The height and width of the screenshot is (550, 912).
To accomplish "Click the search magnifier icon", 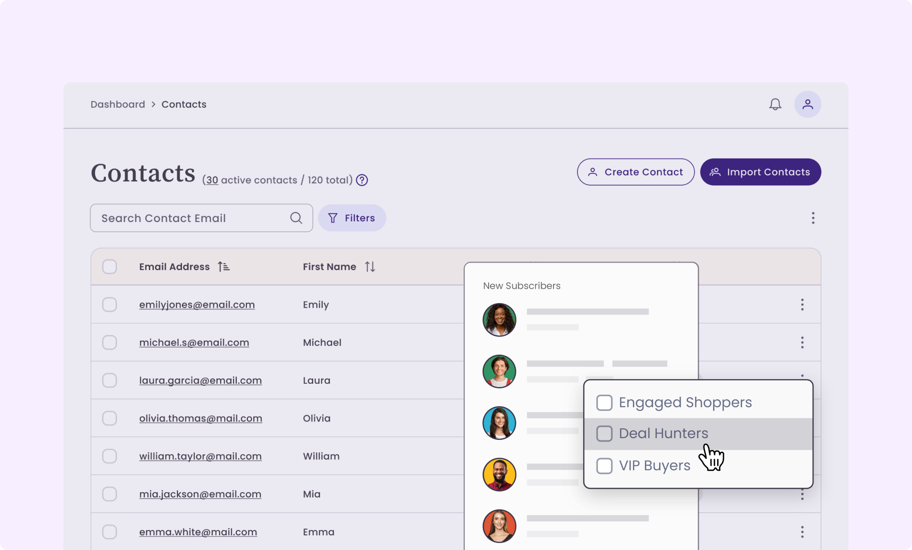I will point(296,218).
